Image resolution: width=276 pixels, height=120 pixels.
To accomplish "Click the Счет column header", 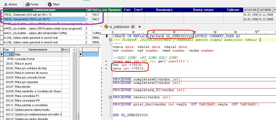I will pos(127,10).
